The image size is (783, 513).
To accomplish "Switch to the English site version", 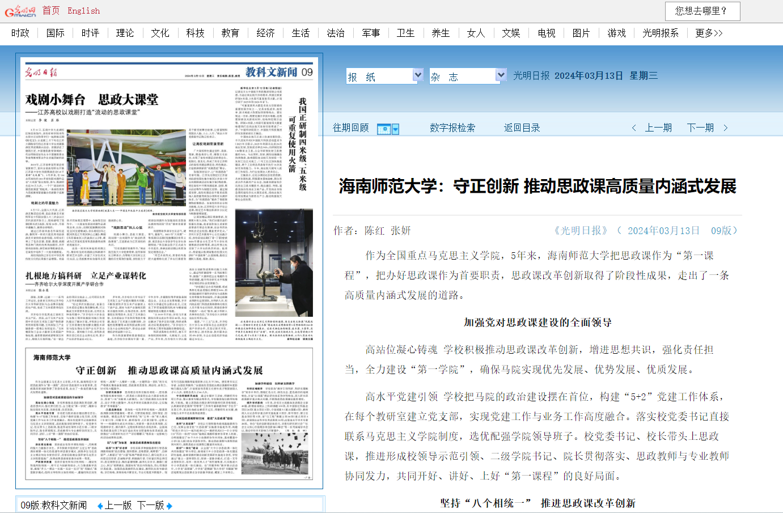I will click(83, 11).
